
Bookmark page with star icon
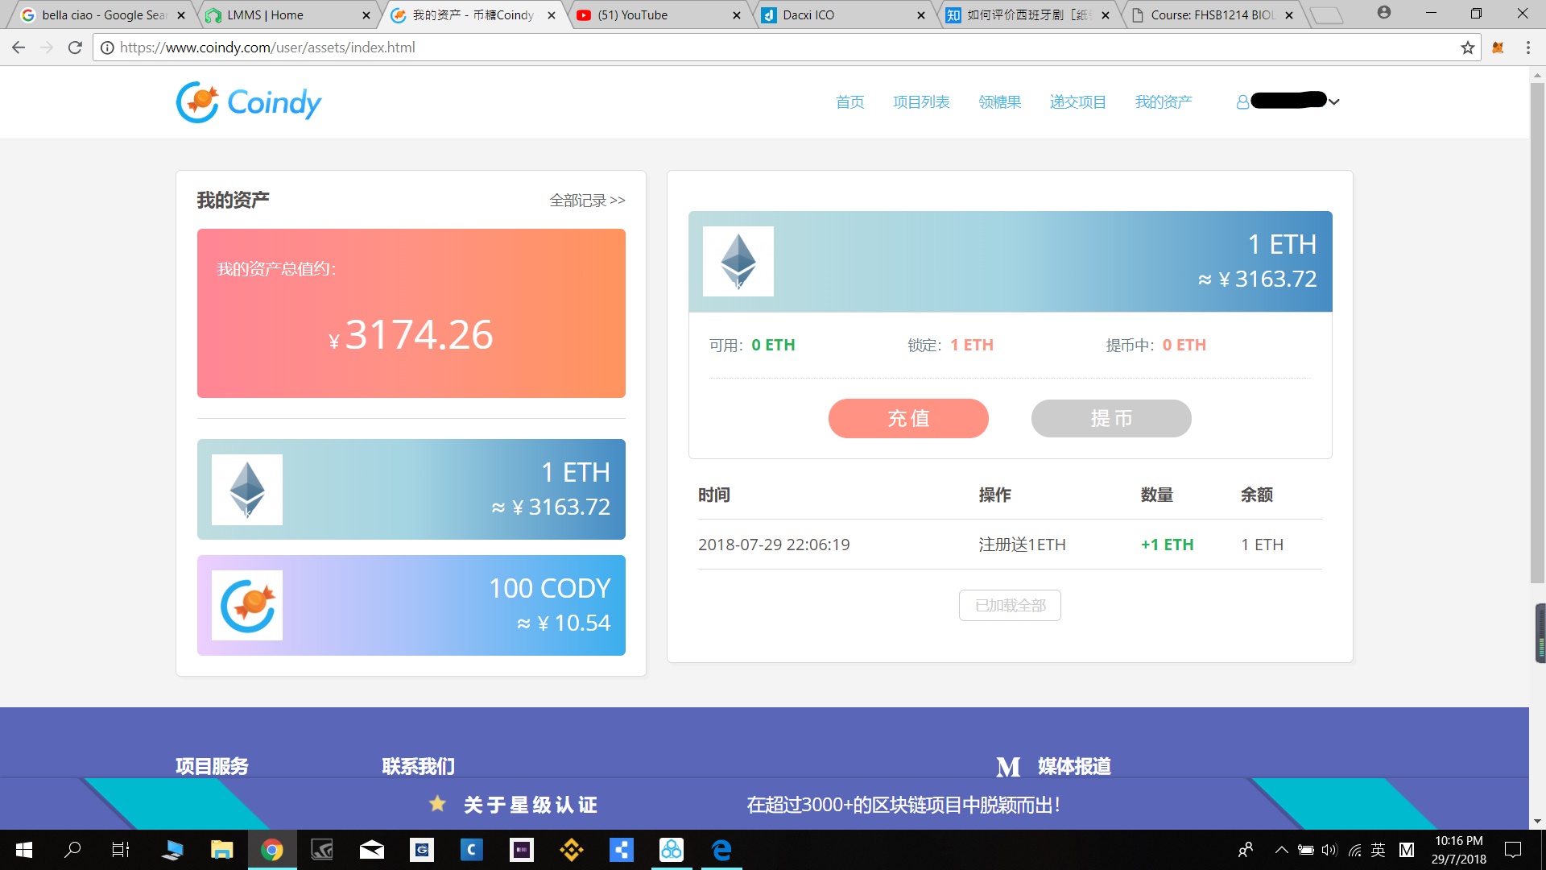(x=1467, y=48)
